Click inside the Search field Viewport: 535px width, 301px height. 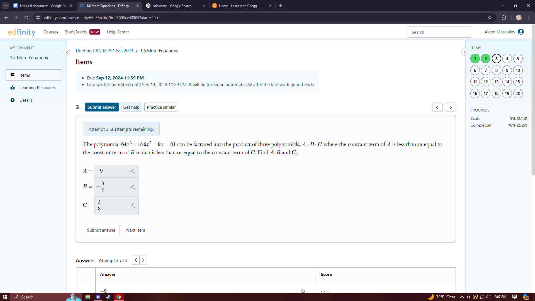439,32
